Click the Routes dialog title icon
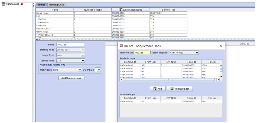Screen dimensions: 257x123 pyautogui.click(x=121, y=46)
